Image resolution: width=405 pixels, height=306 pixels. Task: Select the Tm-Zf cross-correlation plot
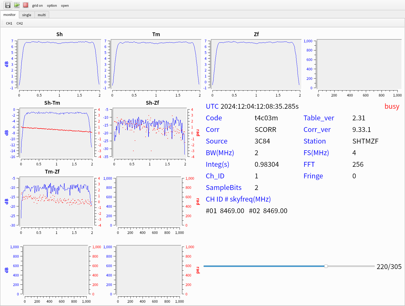point(56,202)
